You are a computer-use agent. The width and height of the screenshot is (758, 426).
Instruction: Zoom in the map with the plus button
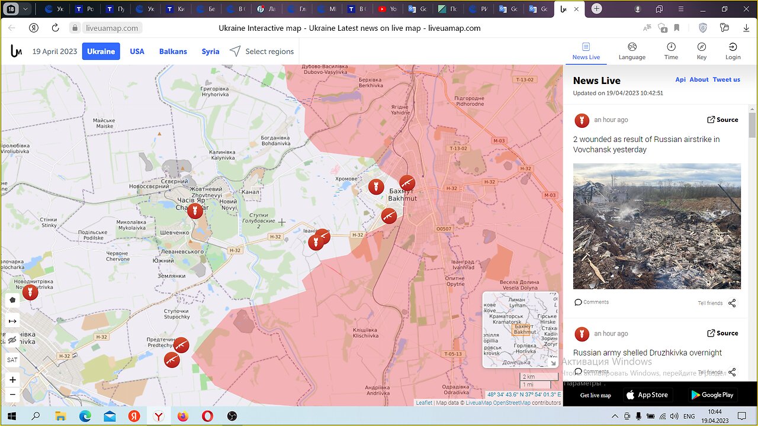[12, 379]
